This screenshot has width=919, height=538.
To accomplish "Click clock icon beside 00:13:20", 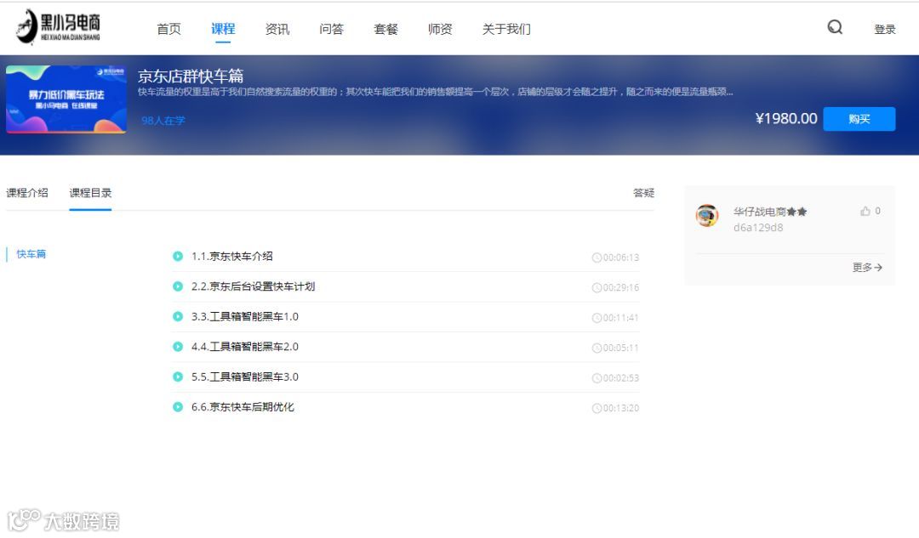I will (596, 408).
